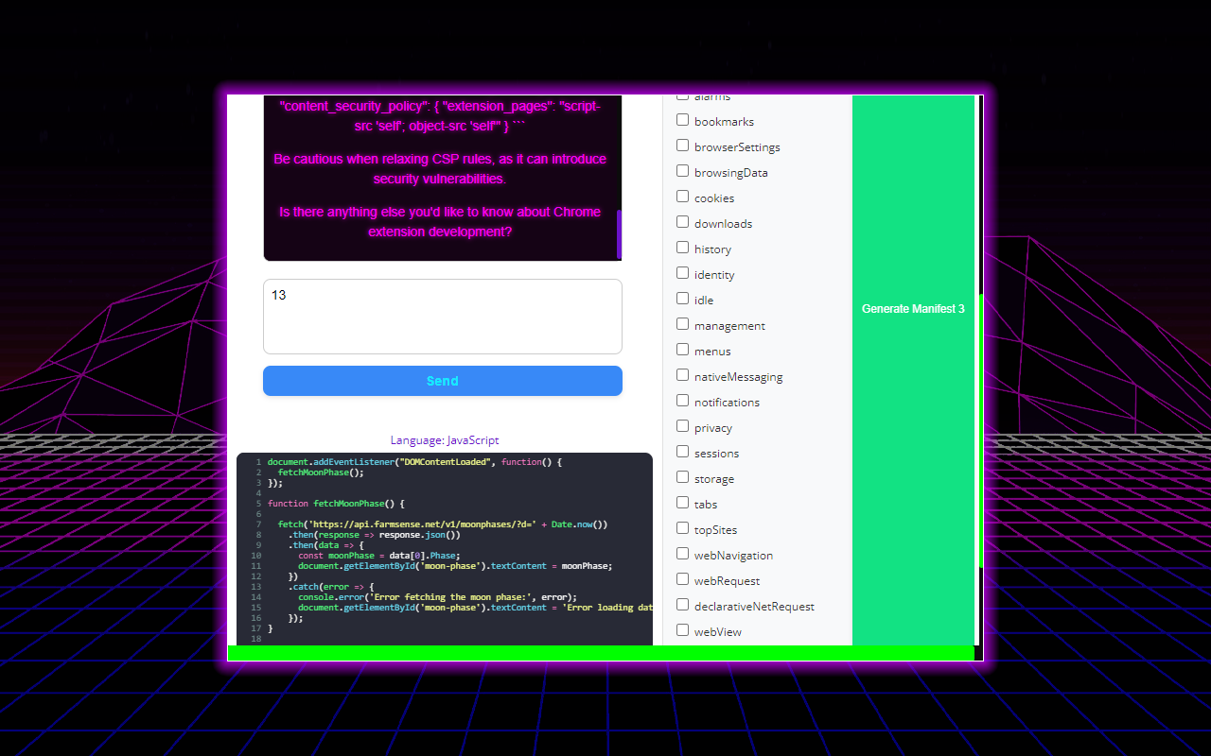The width and height of the screenshot is (1211, 756).
Task: Click the Generate Manifest 3 button
Action: (913, 370)
